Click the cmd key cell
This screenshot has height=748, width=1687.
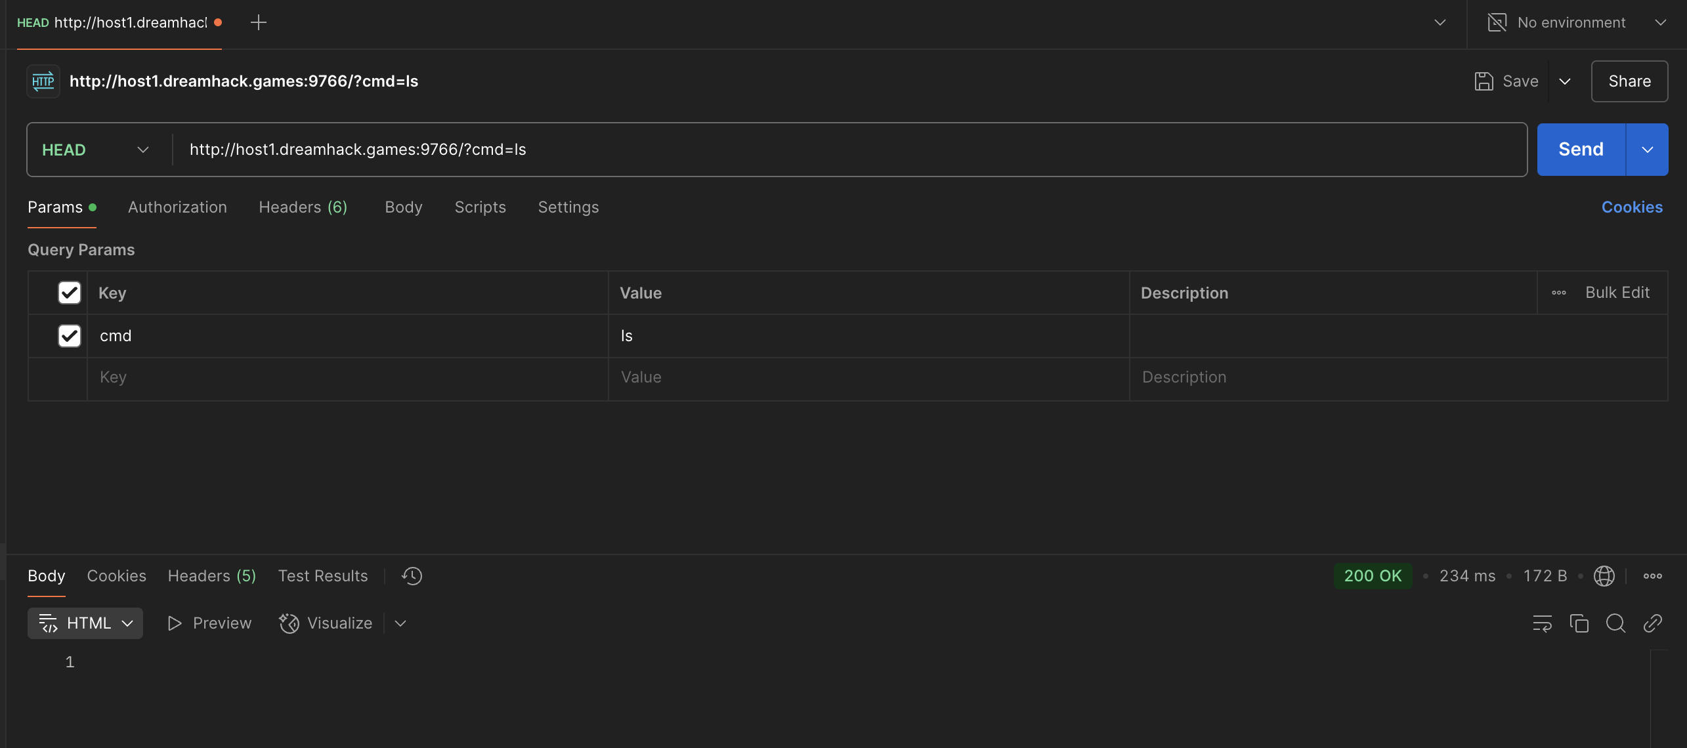pos(348,336)
